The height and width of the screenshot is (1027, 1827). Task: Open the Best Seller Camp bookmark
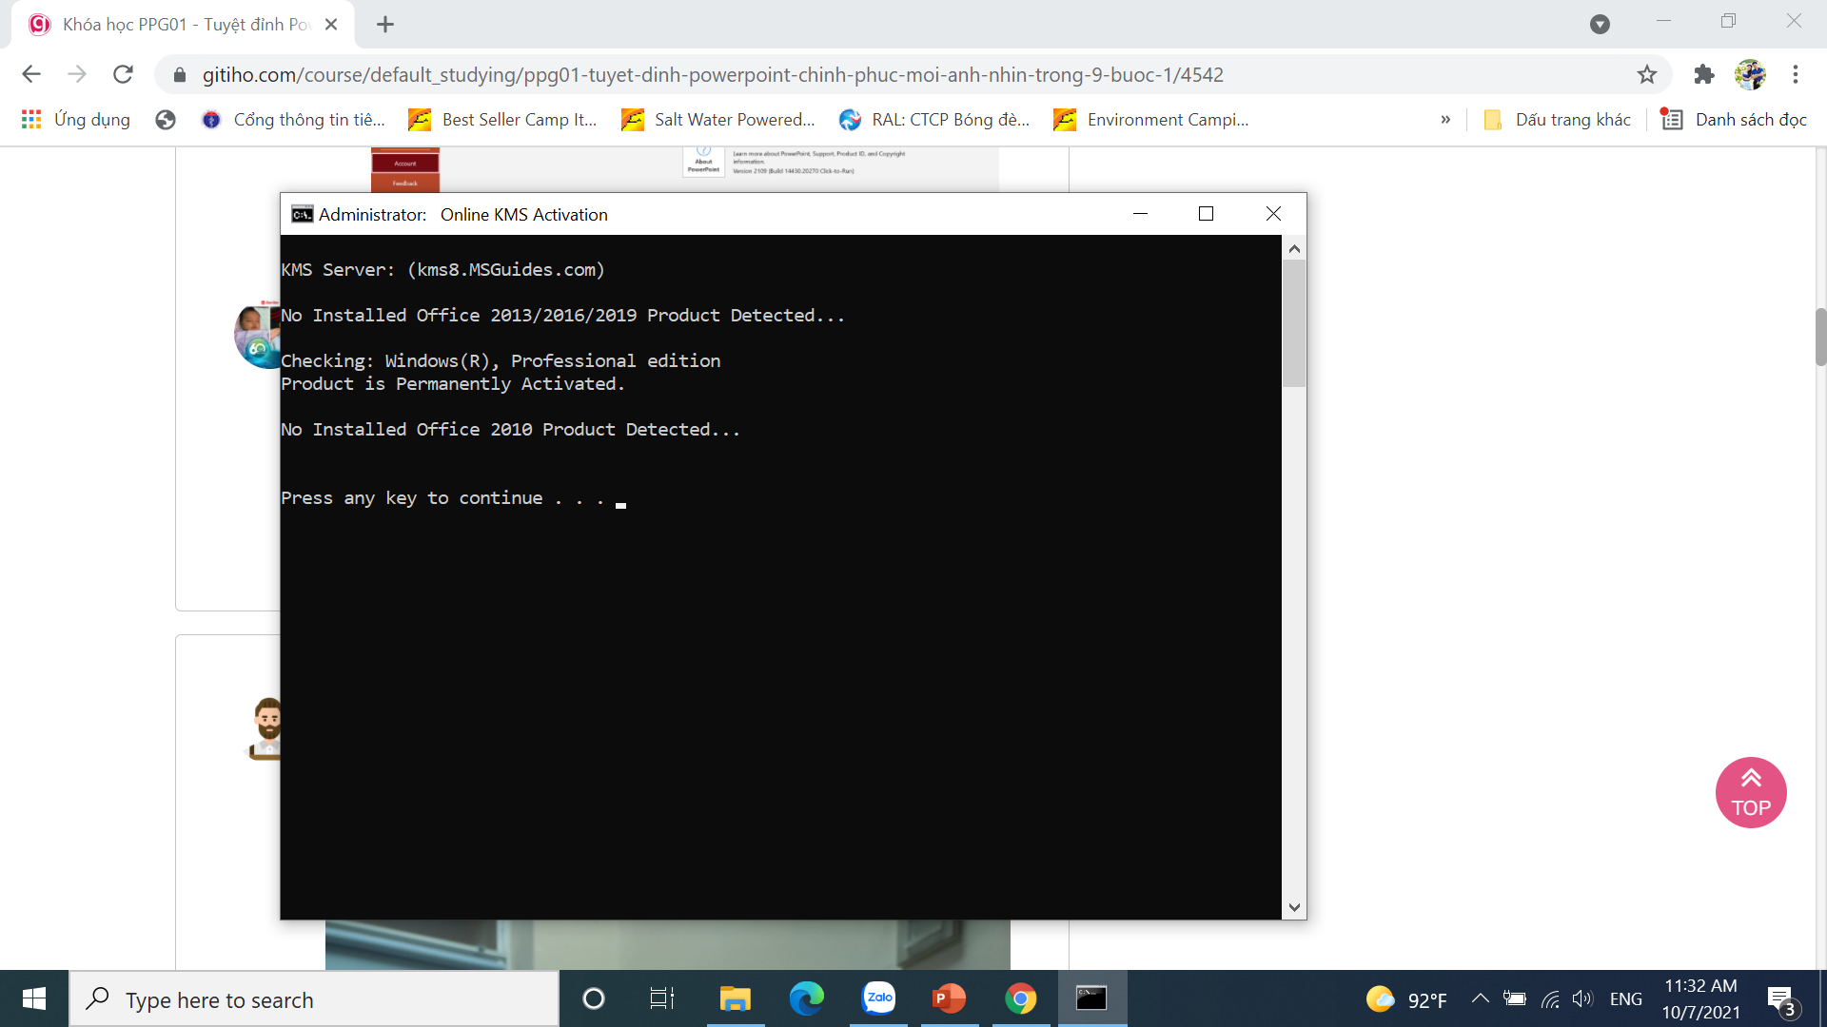(503, 119)
